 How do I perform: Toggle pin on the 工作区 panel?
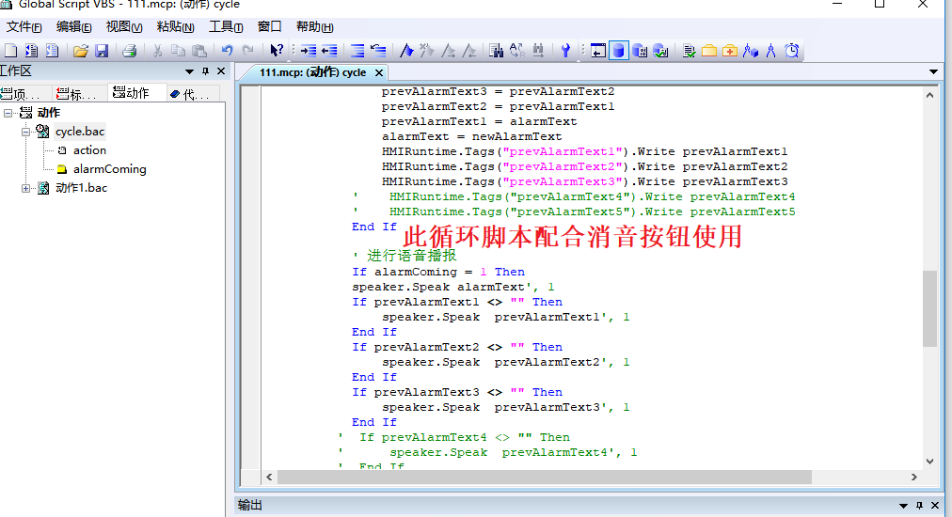tap(205, 71)
